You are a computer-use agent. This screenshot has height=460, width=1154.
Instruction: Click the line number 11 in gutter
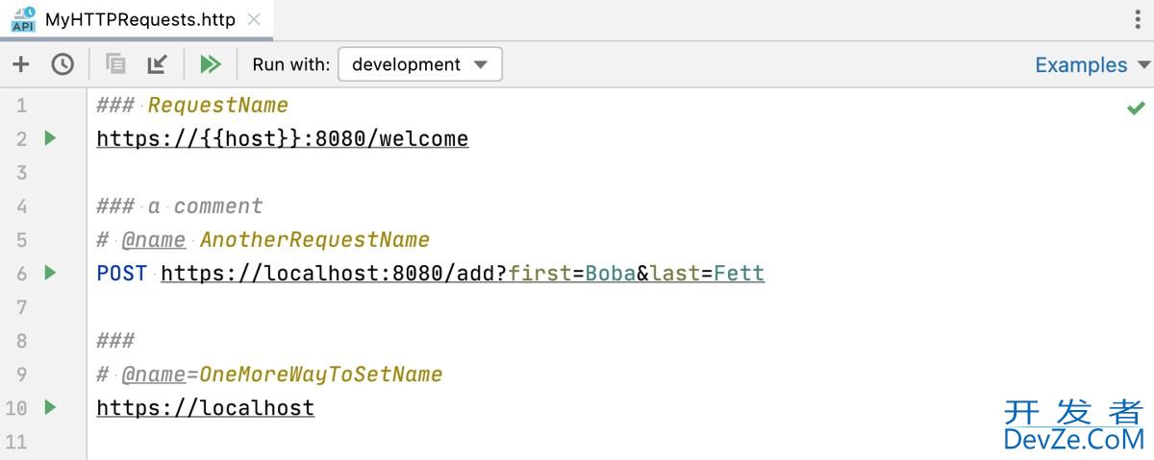coord(16,442)
